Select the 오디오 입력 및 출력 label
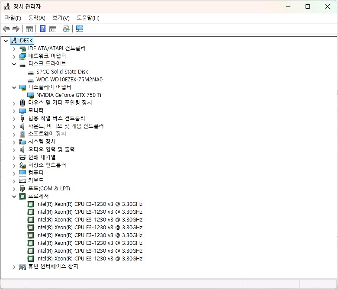Image resolution: width=338 pixels, height=289 pixels. 52,149
